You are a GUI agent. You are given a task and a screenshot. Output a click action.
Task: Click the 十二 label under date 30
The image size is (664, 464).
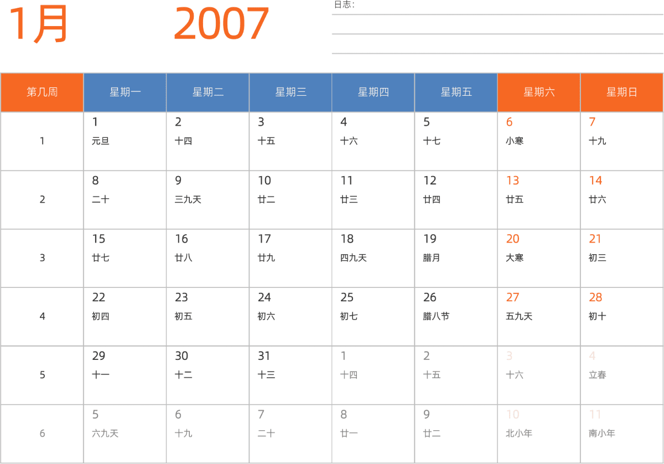[184, 375]
